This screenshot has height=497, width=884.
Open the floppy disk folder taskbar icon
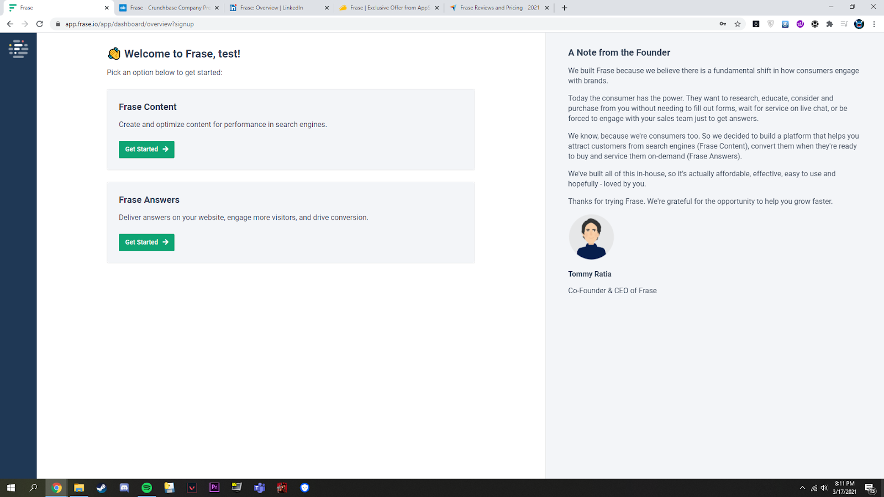coord(170,488)
